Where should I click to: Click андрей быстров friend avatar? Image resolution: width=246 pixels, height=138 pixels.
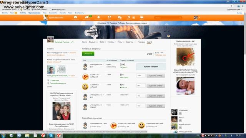point(174,127)
